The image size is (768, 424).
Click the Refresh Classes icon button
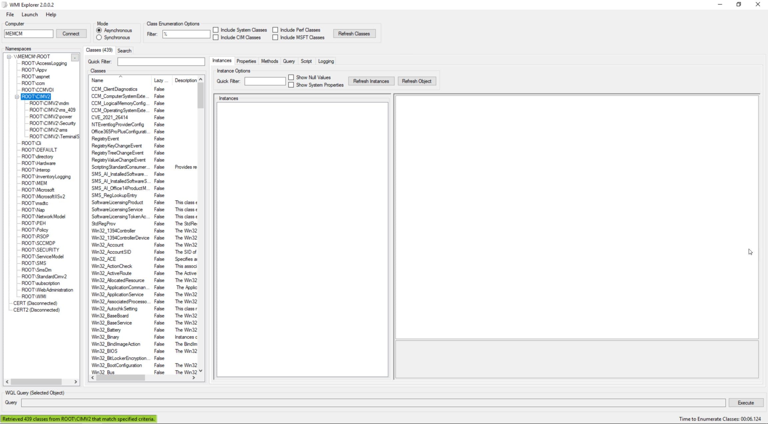[354, 33]
